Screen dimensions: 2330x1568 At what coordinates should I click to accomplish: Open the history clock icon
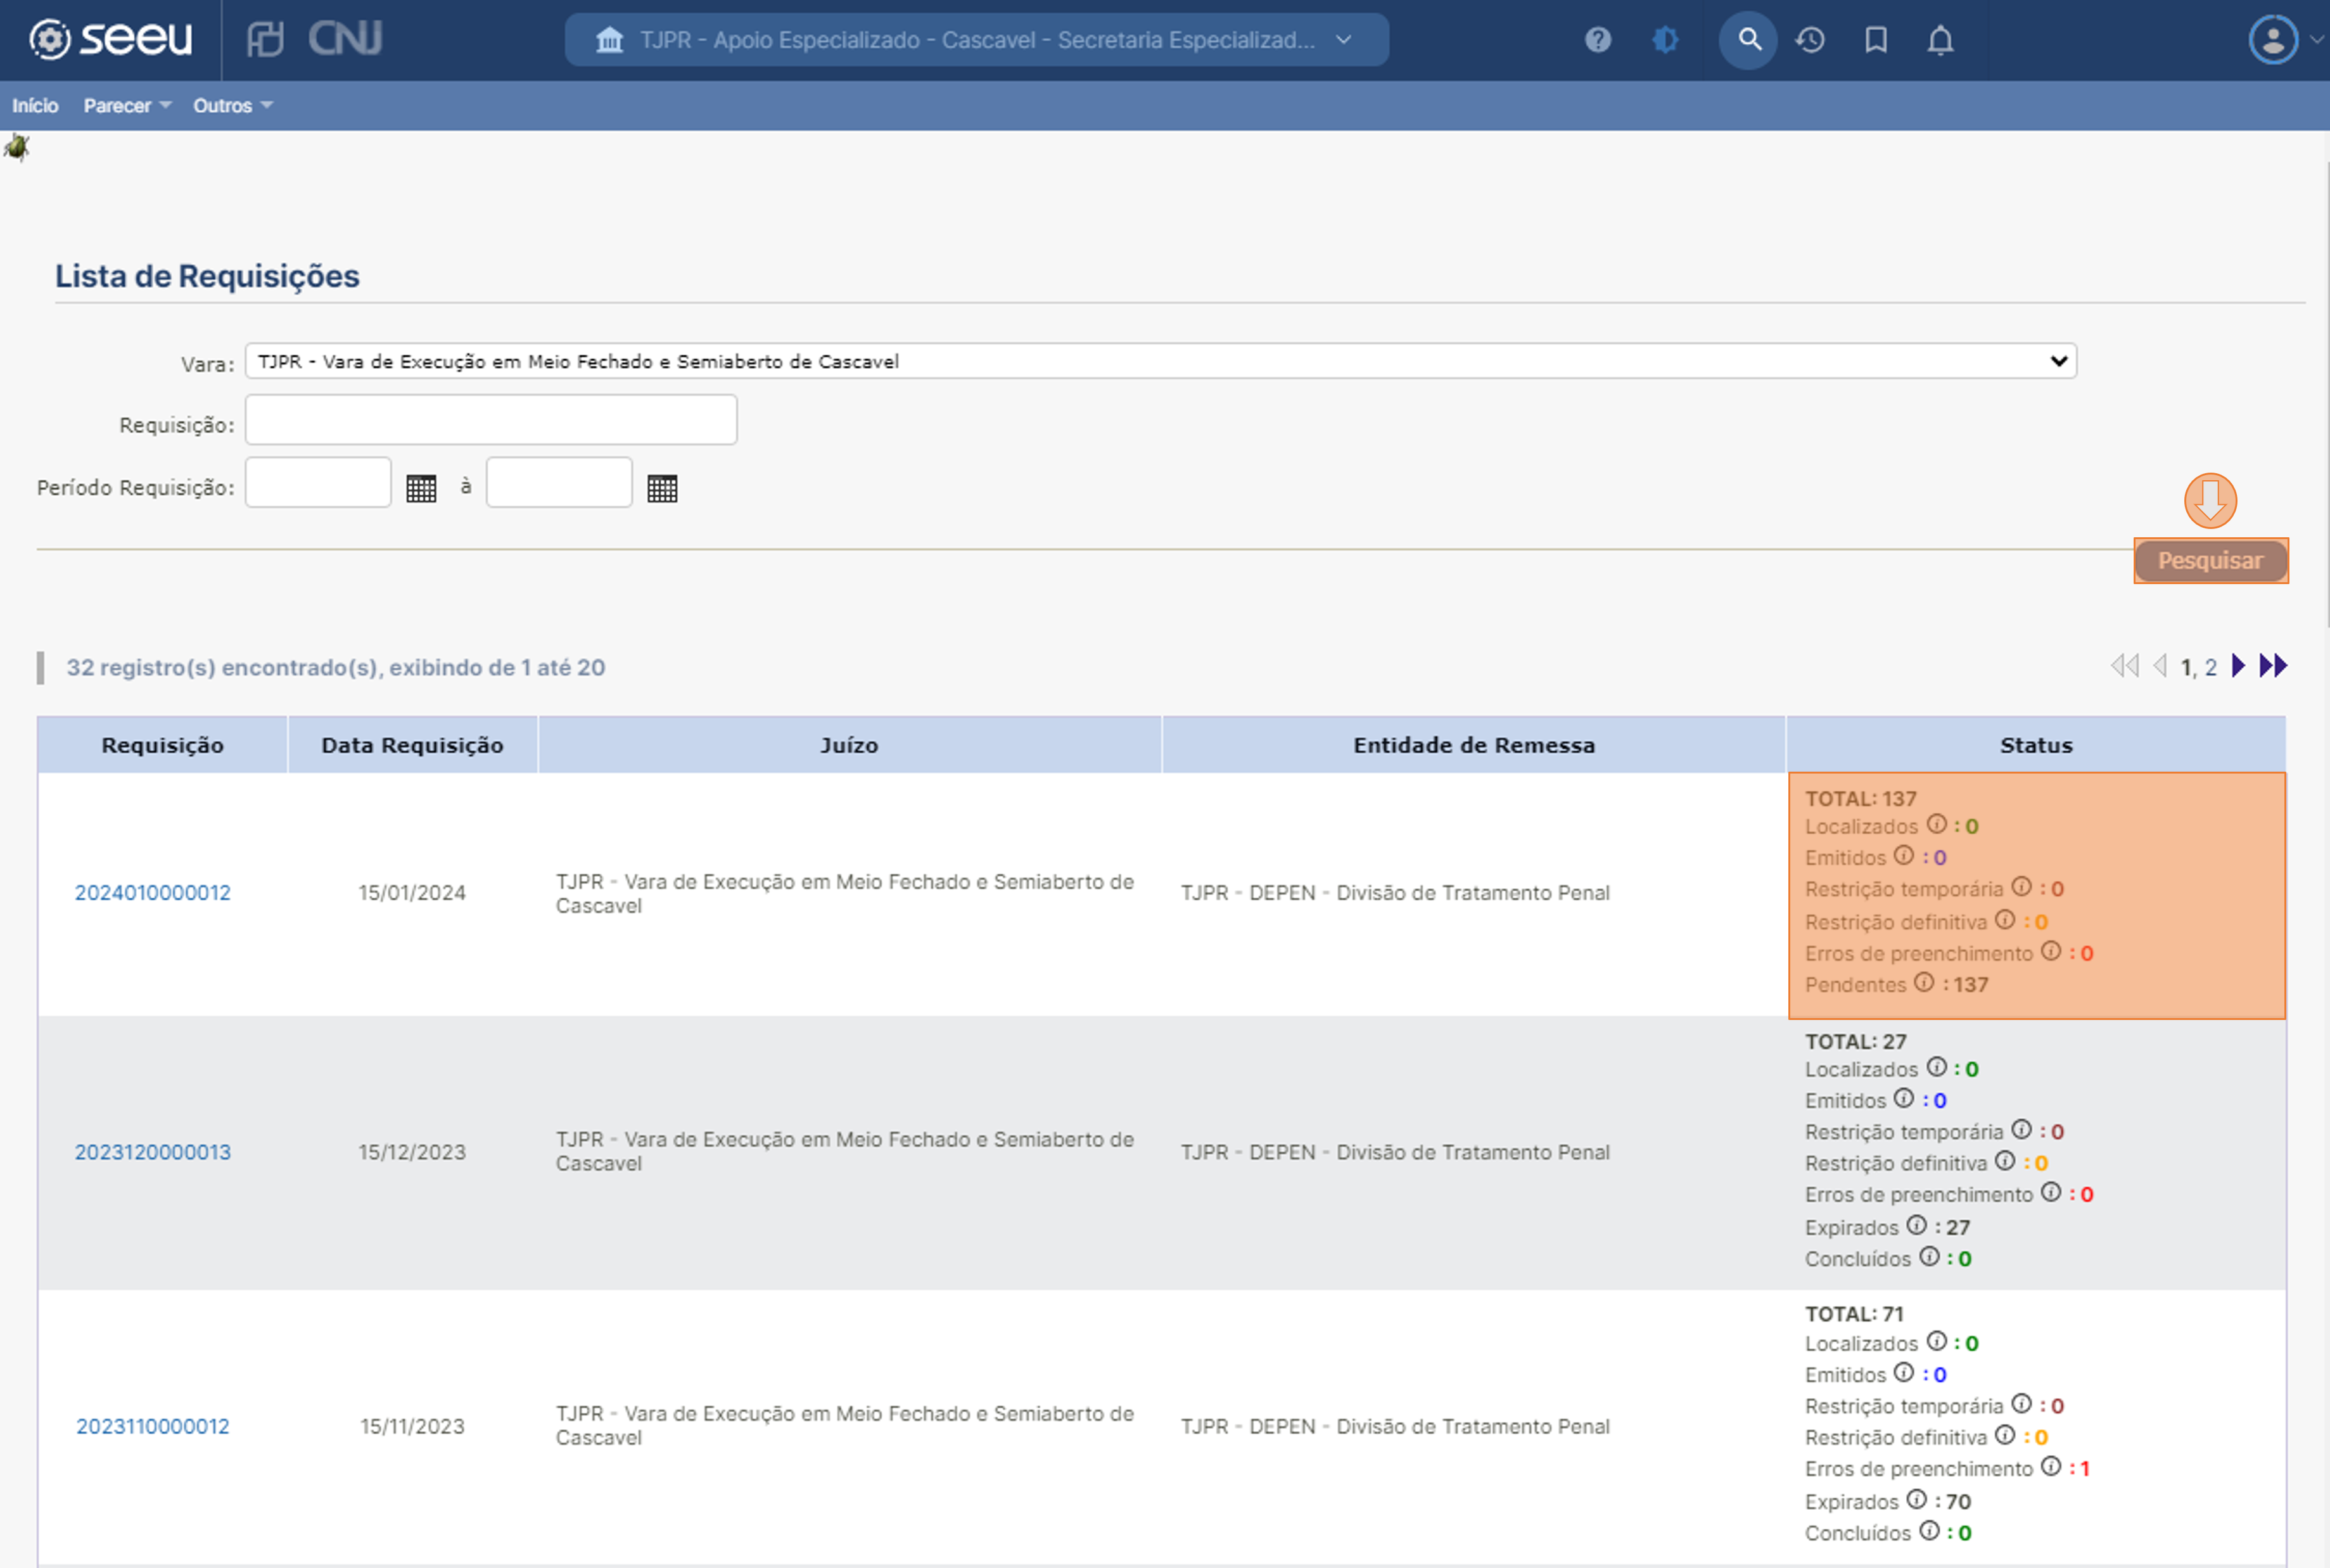(x=1810, y=40)
